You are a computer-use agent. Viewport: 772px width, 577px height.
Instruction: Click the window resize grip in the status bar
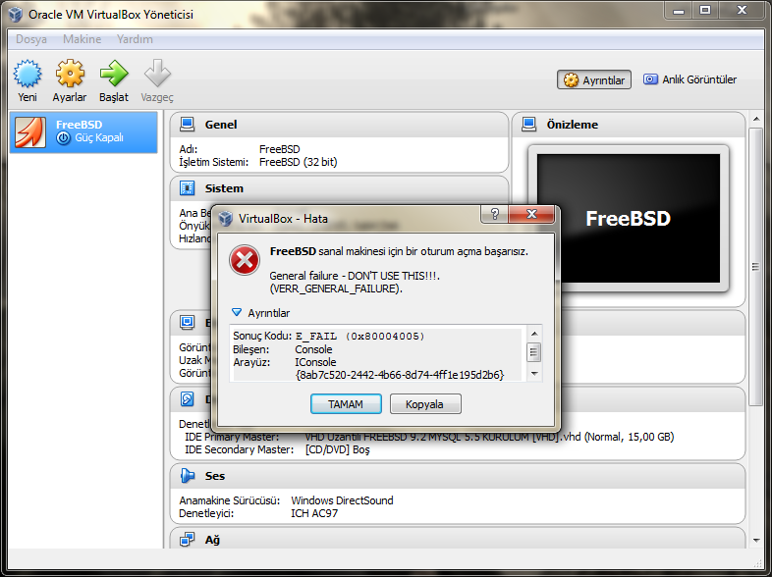(758, 562)
